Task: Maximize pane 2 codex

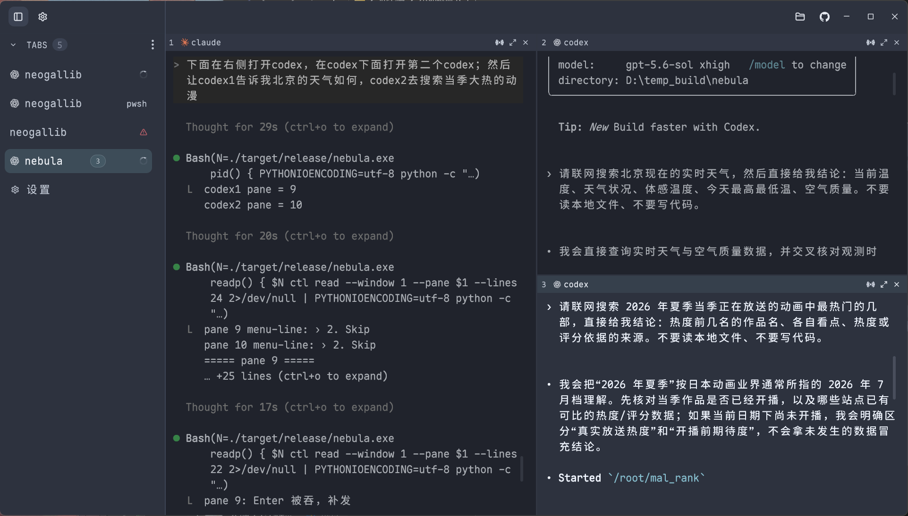Action: click(x=884, y=42)
